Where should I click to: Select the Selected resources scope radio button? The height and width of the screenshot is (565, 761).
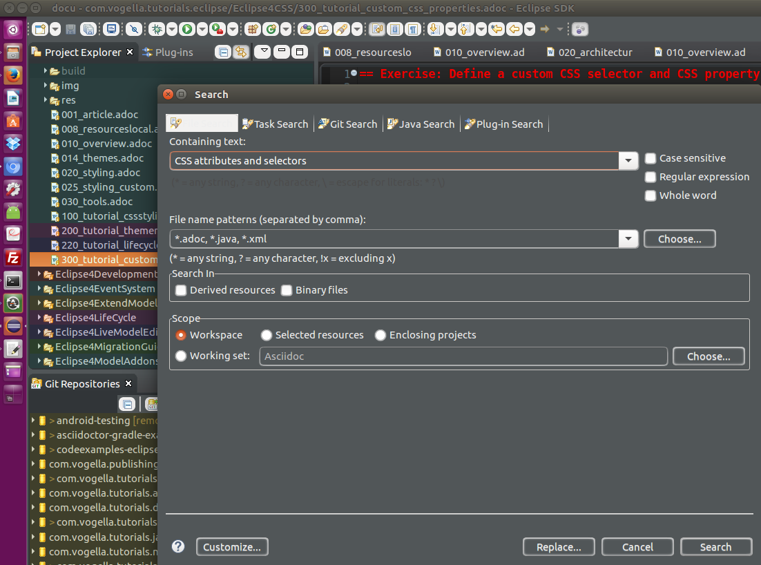pos(267,335)
